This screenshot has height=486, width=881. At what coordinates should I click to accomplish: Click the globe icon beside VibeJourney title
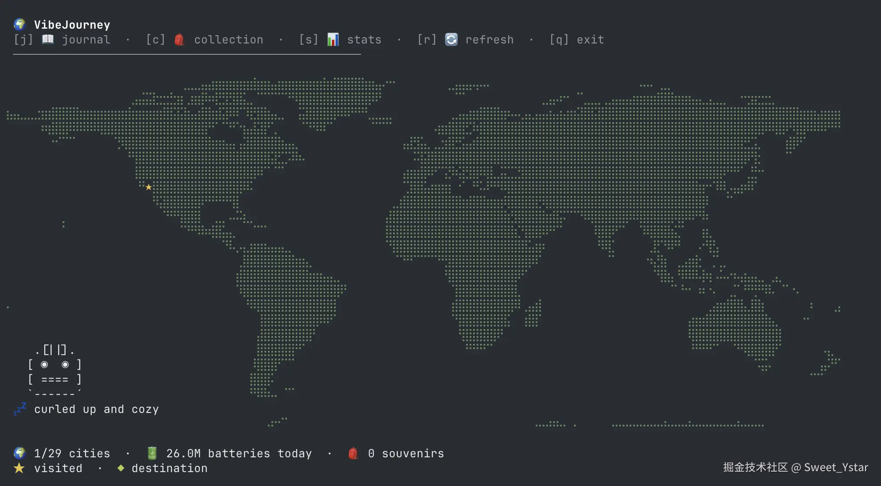click(x=20, y=24)
